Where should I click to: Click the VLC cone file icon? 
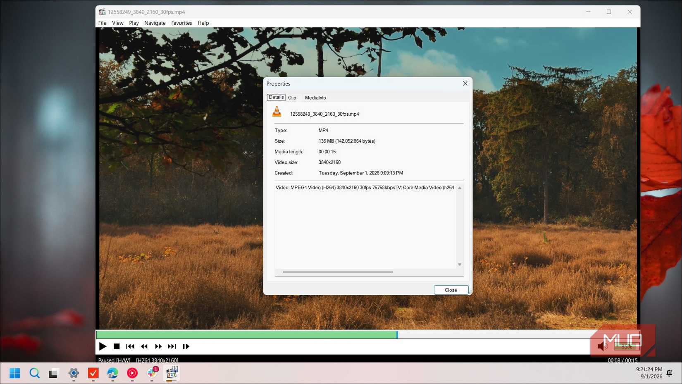(277, 112)
